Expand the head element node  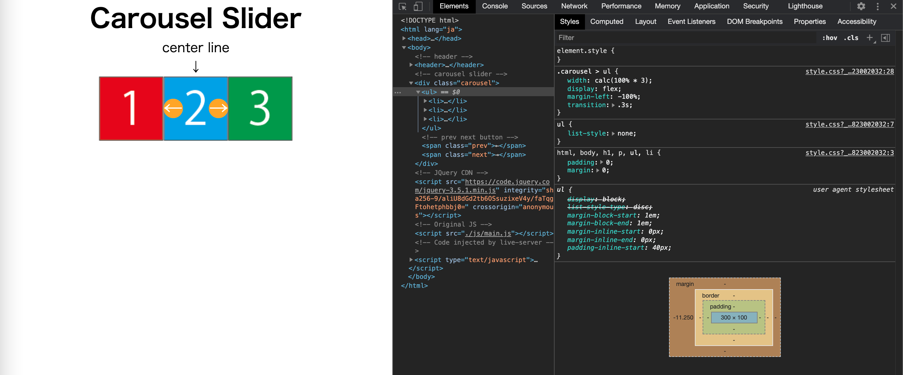[x=404, y=38]
